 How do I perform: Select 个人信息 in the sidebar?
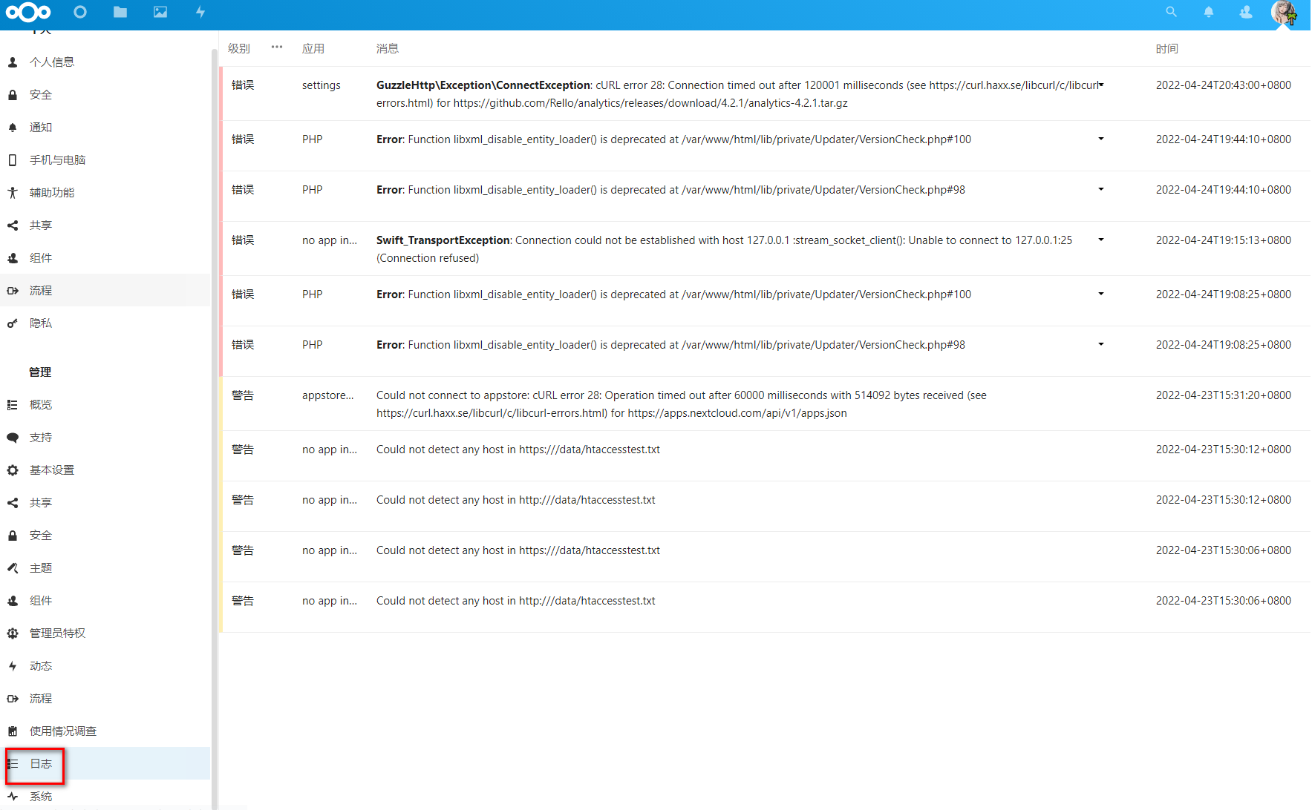52,62
